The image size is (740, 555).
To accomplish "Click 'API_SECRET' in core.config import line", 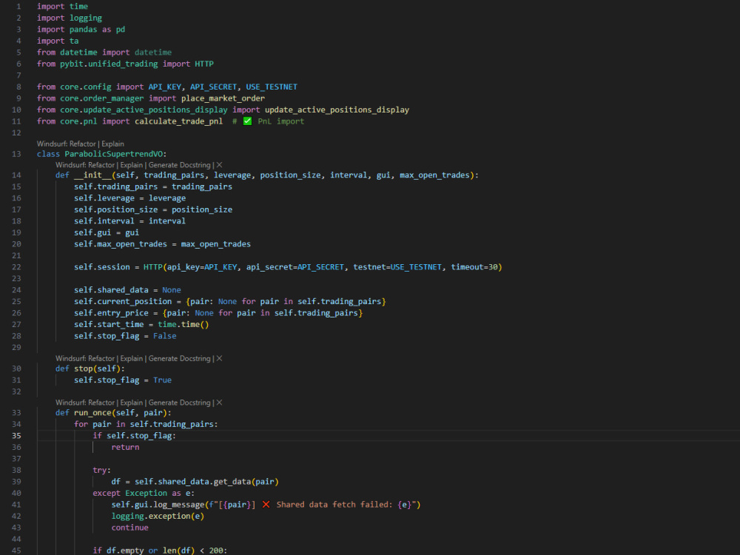I will pyautogui.click(x=213, y=87).
